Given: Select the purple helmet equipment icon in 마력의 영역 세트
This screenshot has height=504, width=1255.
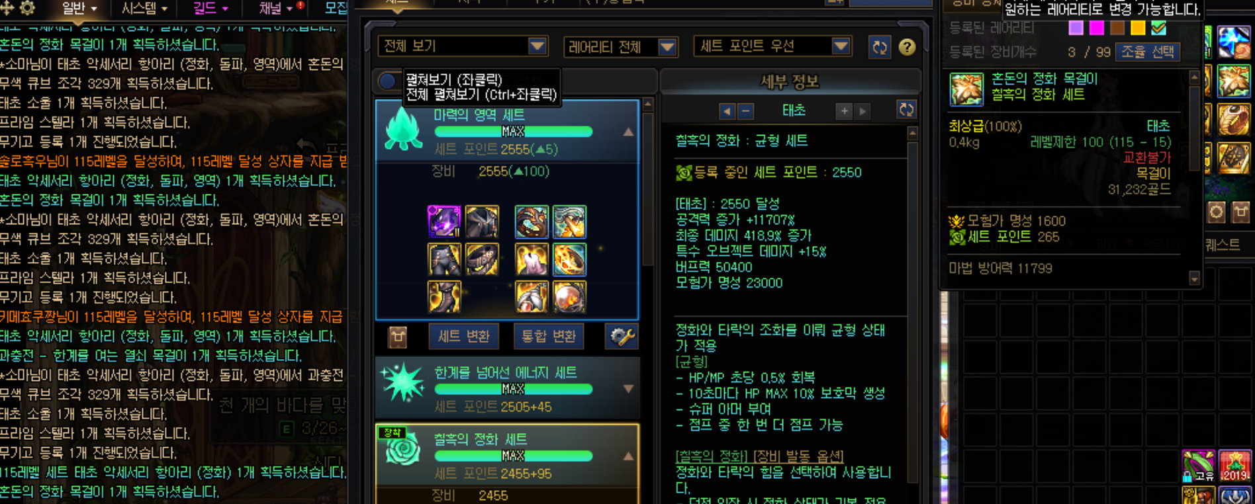Looking at the screenshot, I should tap(444, 222).
